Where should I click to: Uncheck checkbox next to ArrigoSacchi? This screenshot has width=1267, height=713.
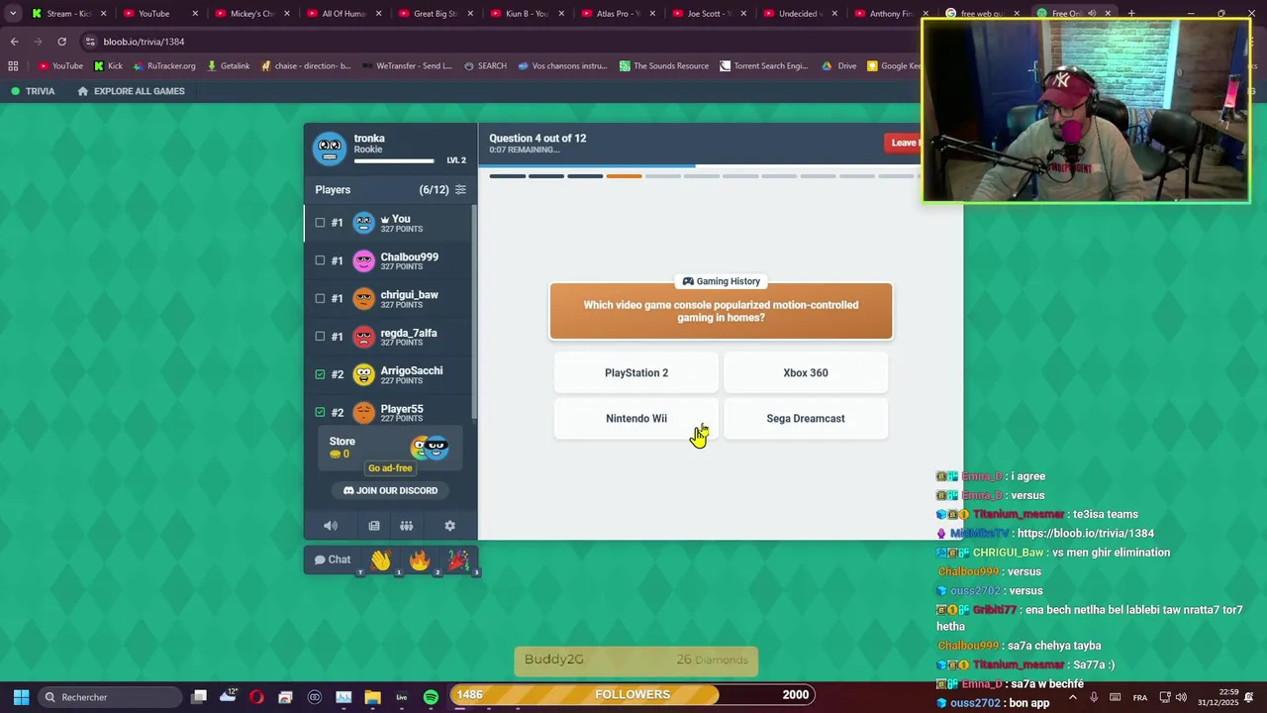tap(320, 374)
